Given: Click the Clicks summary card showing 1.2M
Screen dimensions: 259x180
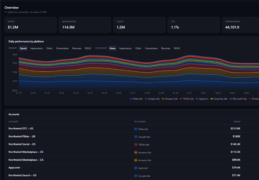Looking at the screenshot, I should pos(139,25).
